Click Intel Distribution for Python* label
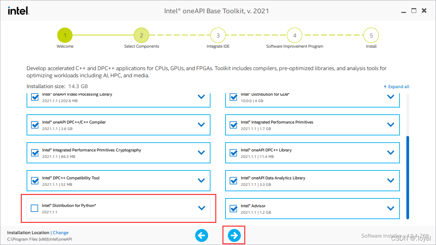This screenshot has height=245, width=436. pyautogui.click(x=69, y=206)
